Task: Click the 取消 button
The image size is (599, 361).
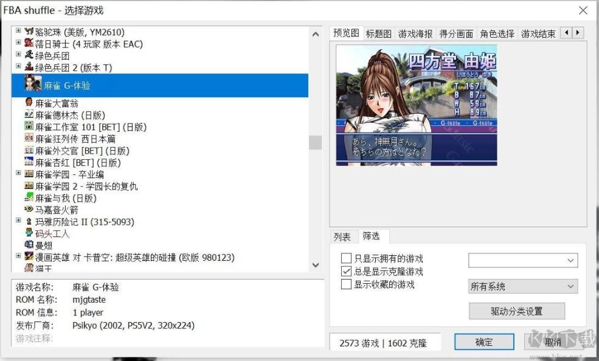Action: pyautogui.click(x=553, y=342)
